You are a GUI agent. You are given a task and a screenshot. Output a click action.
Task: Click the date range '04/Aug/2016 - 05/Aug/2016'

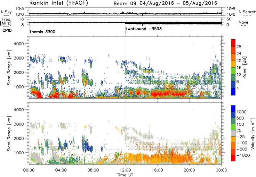tap(178, 3)
